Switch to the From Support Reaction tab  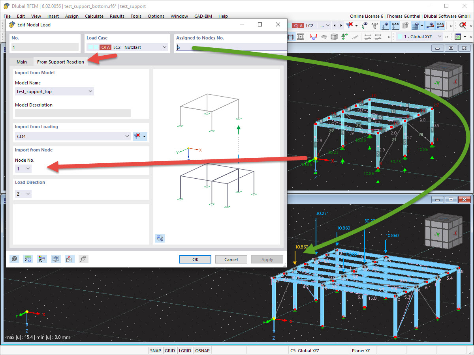pos(60,62)
